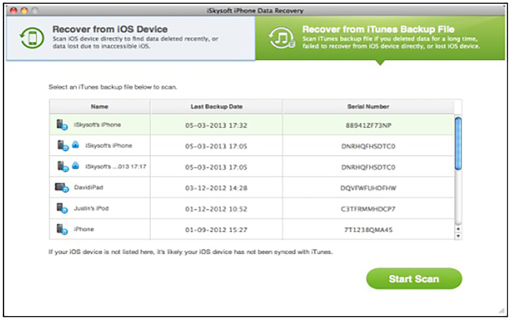Close the iSkysoft window with red button

[x=13, y=11]
